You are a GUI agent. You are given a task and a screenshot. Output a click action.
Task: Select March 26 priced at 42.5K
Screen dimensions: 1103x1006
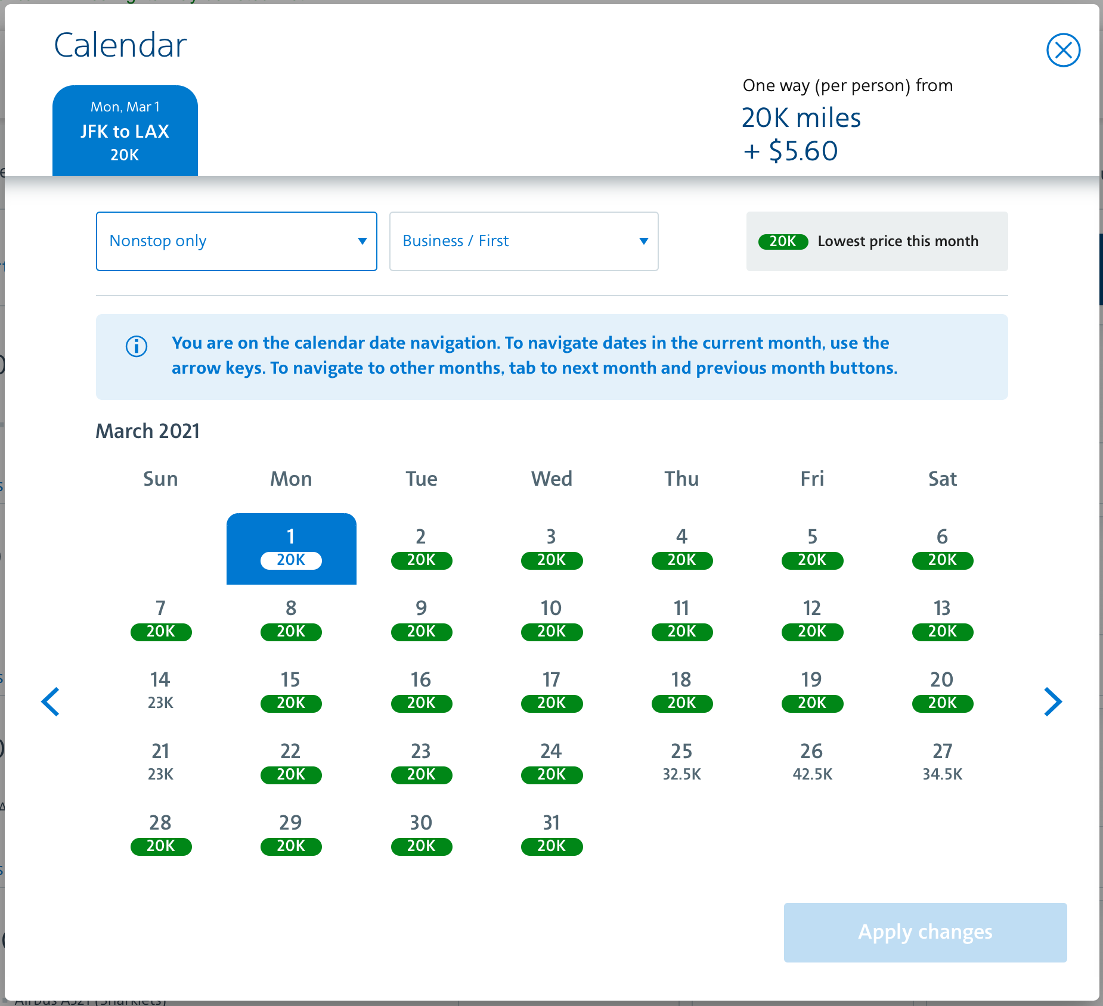point(812,762)
